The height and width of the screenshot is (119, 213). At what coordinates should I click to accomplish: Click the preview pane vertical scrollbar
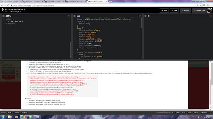(210, 84)
